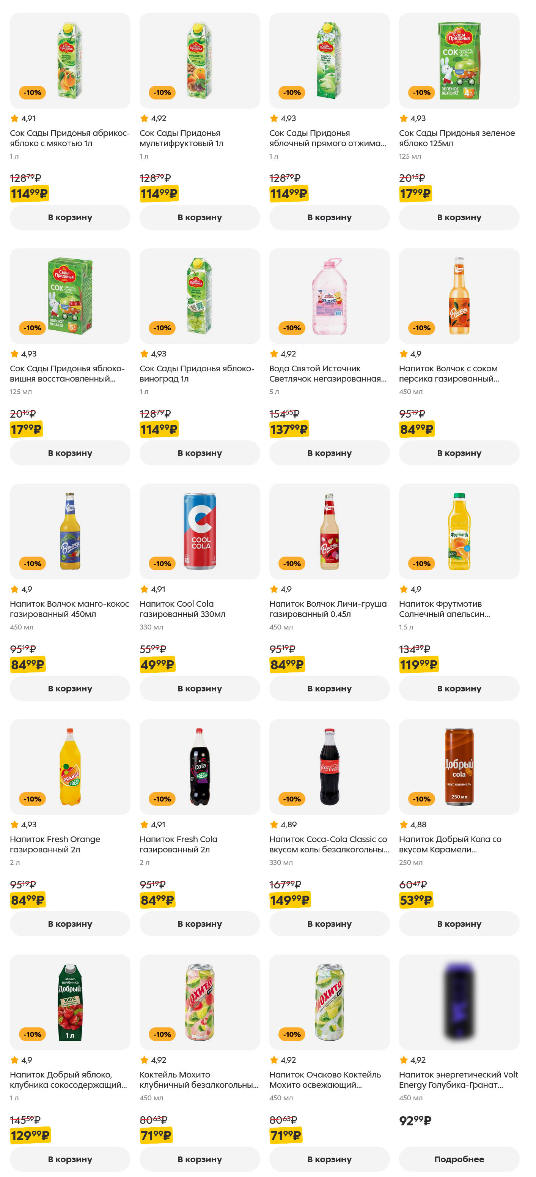This screenshot has height=1177, width=536.
Task: Add the мультифруктовый 1л juice to cart
Action: pos(200,218)
